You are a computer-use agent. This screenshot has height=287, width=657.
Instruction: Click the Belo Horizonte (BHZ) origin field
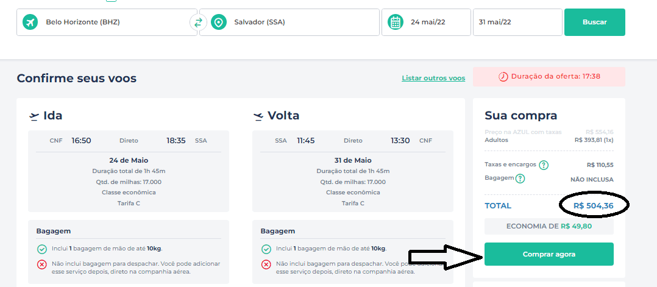coord(107,22)
